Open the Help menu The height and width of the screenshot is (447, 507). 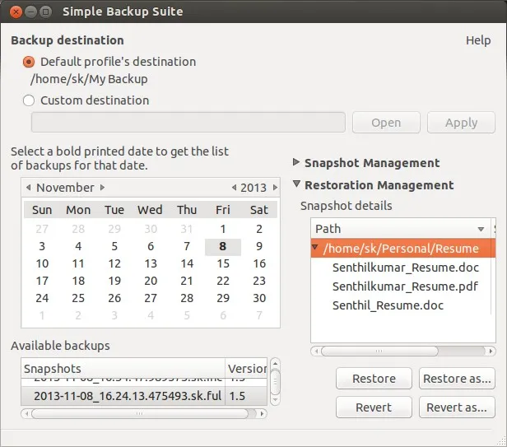(477, 40)
